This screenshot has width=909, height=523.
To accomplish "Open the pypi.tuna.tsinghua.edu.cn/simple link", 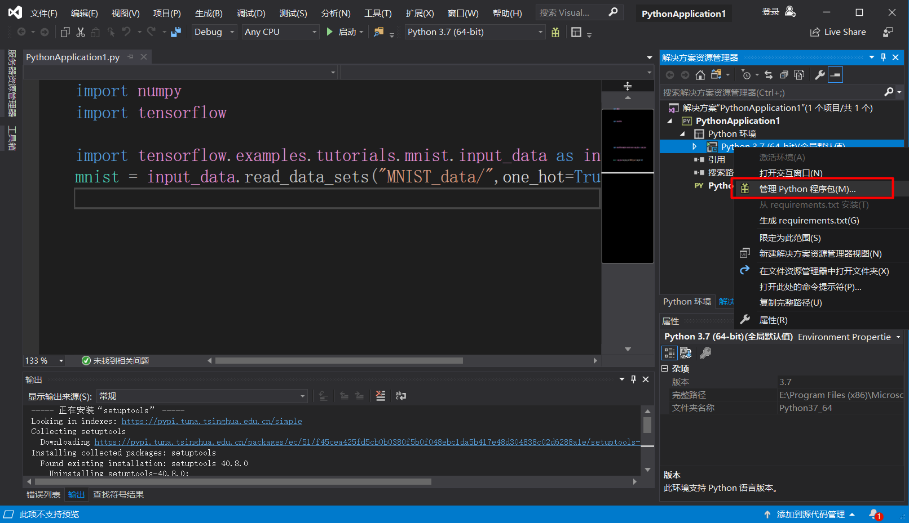I will pyautogui.click(x=211, y=421).
